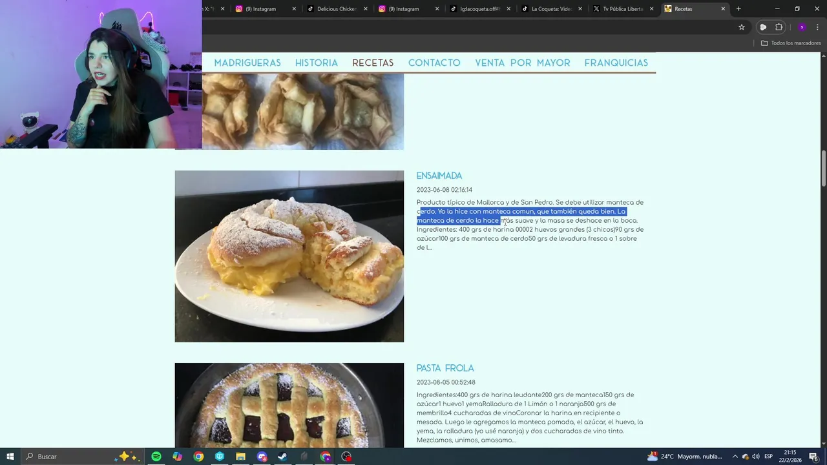Open the PASTA FROLA recipe title
Screen dimensions: 827x465
point(445,368)
